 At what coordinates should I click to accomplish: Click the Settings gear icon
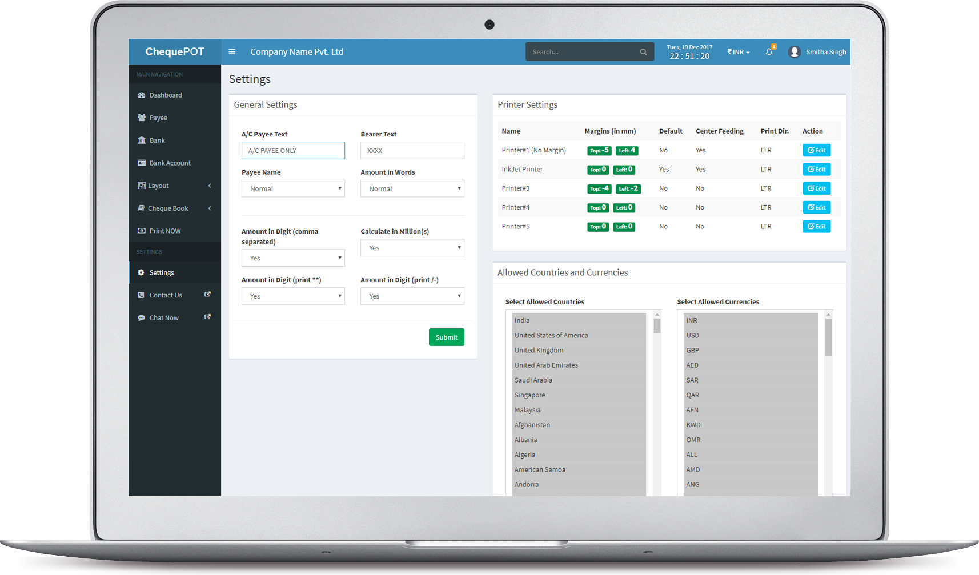[x=141, y=273]
